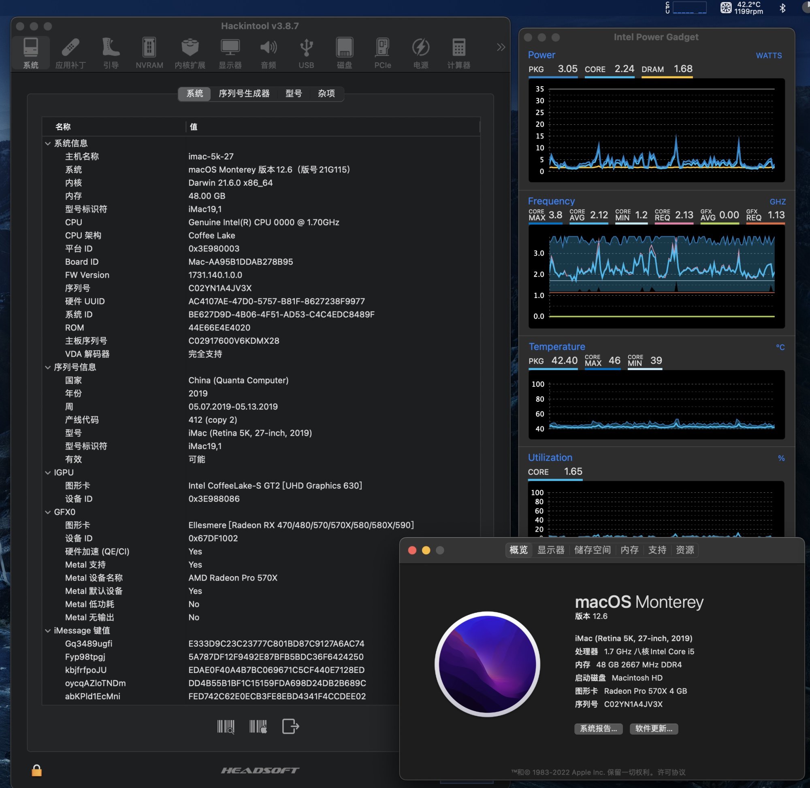Open the Disks (磁盘) toolbar icon

click(344, 53)
